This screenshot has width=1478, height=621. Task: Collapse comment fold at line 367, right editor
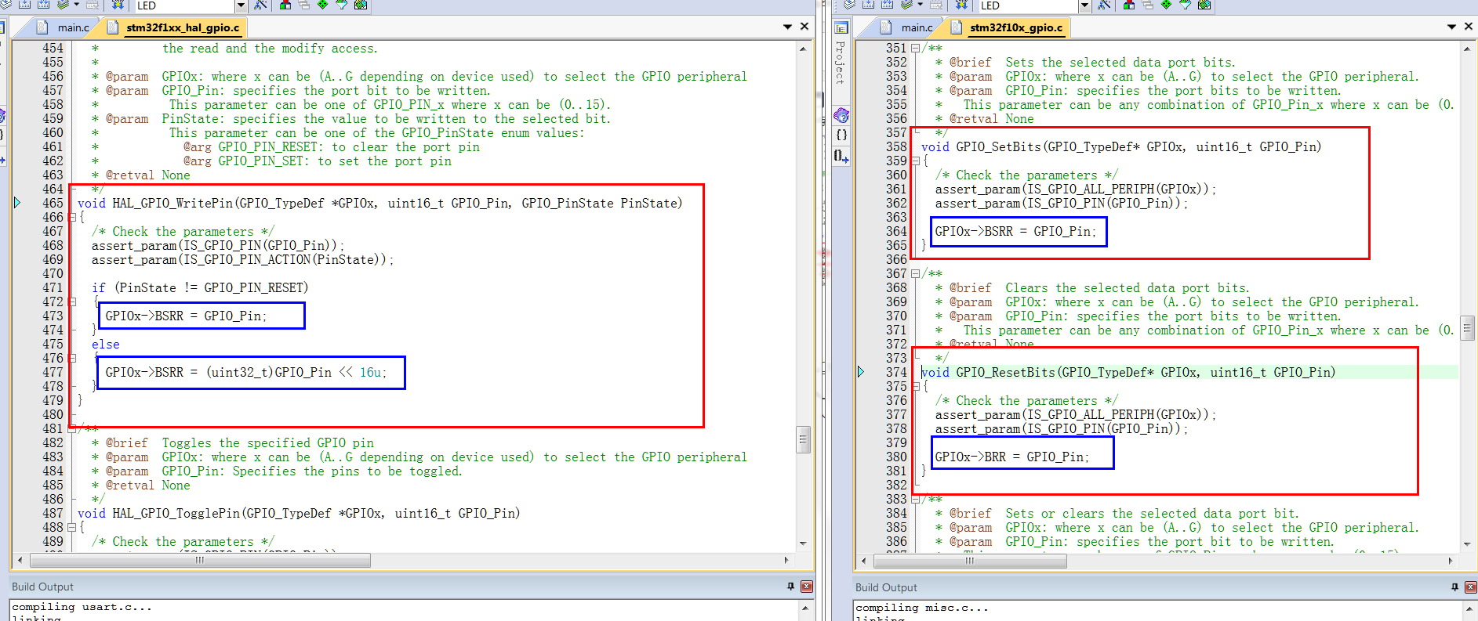point(915,274)
